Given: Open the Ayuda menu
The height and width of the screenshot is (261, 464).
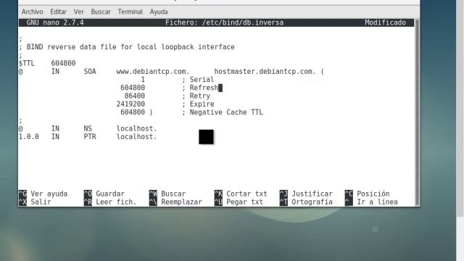Looking at the screenshot, I should pyautogui.click(x=159, y=12).
